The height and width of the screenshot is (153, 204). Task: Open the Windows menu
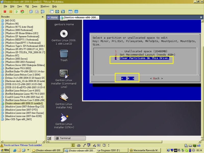pyautogui.click(x=45, y=6)
